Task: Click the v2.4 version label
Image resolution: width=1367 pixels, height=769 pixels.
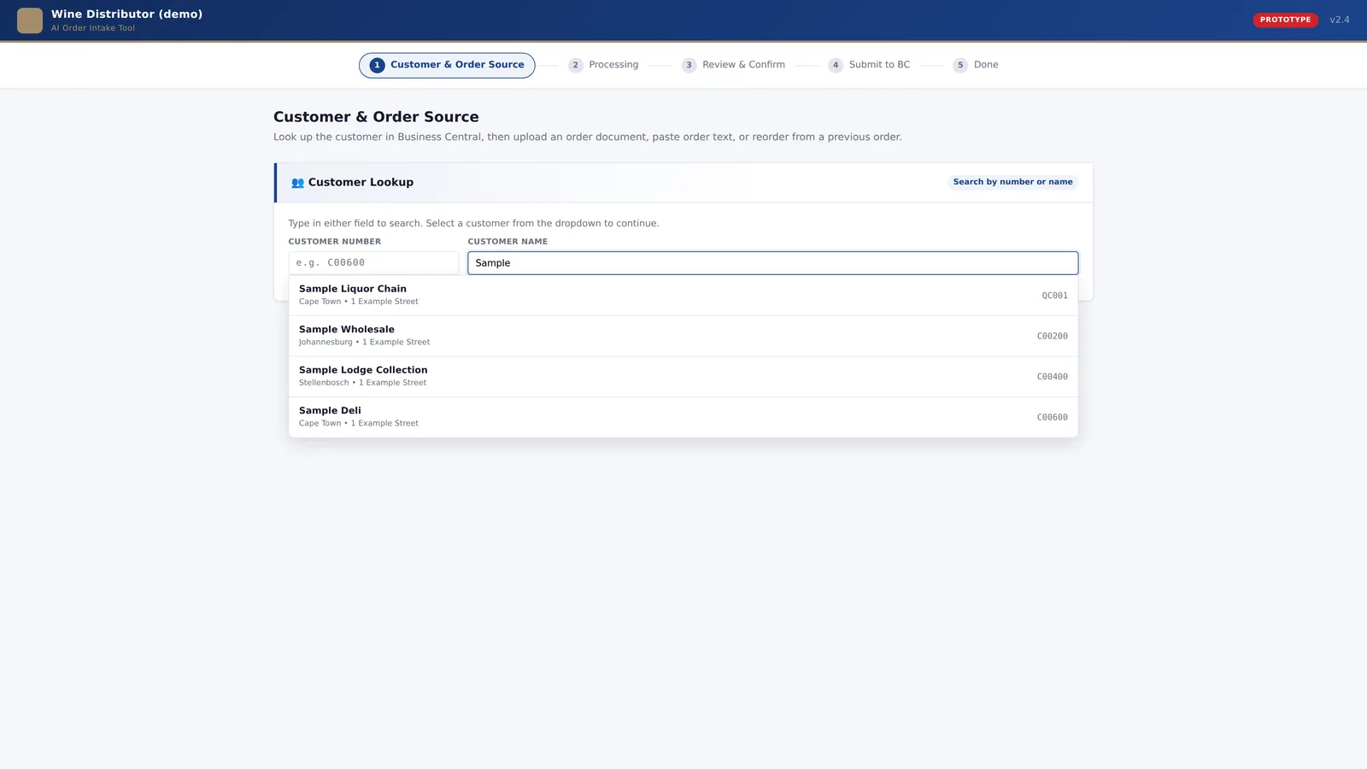Action: (1340, 20)
